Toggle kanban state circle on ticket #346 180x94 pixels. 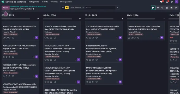(x=159, y=38)
